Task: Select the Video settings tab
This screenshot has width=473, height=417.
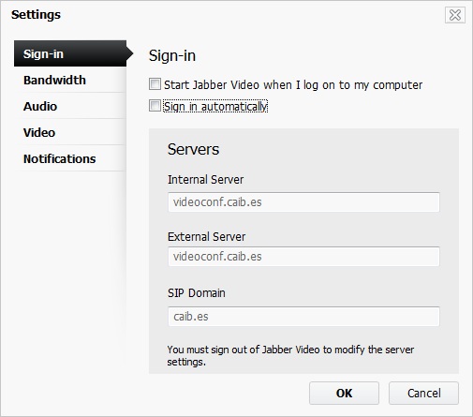Action: (x=70, y=132)
